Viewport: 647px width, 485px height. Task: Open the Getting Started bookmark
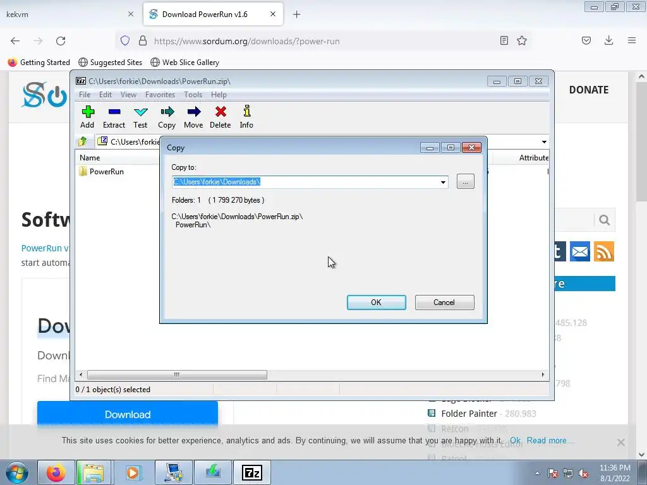(39, 63)
